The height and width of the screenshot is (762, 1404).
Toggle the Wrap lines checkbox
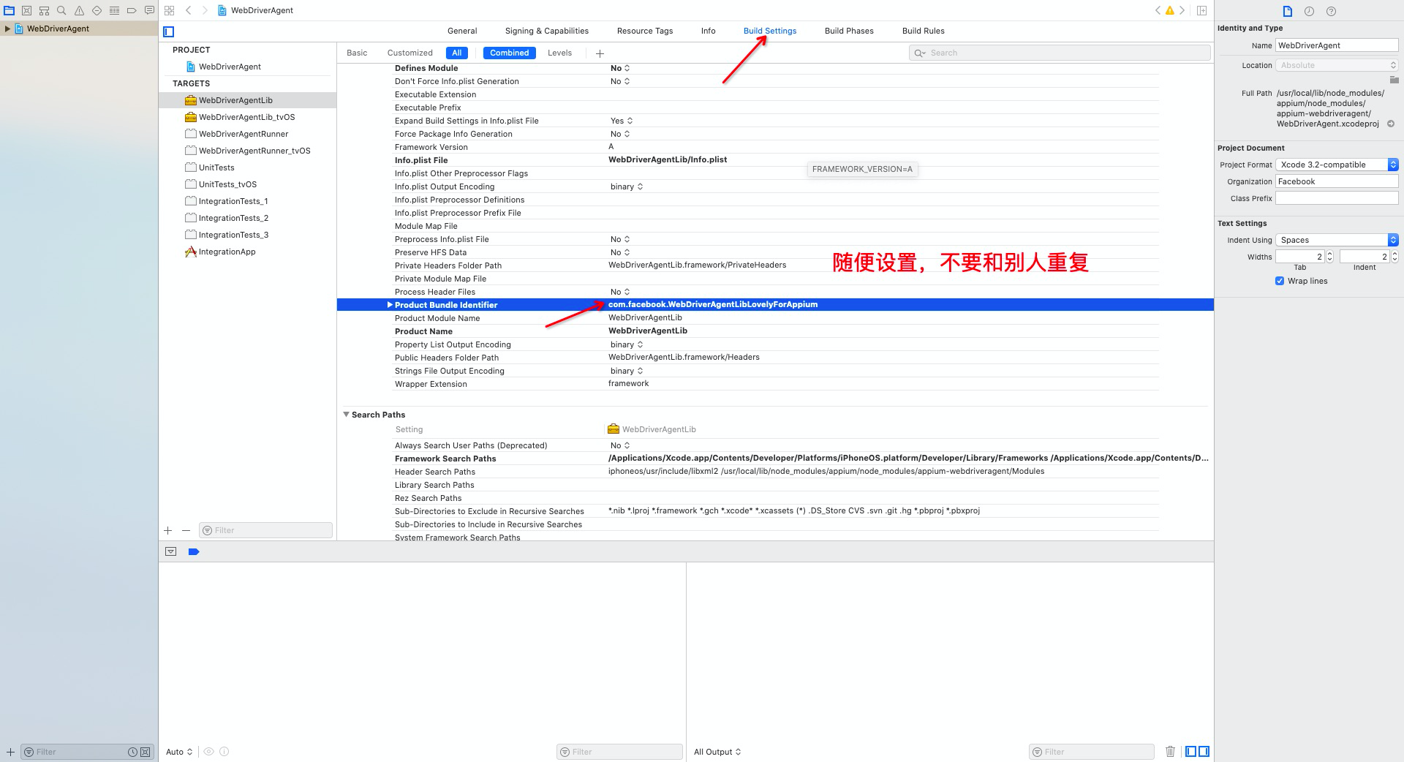point(1280,281)
